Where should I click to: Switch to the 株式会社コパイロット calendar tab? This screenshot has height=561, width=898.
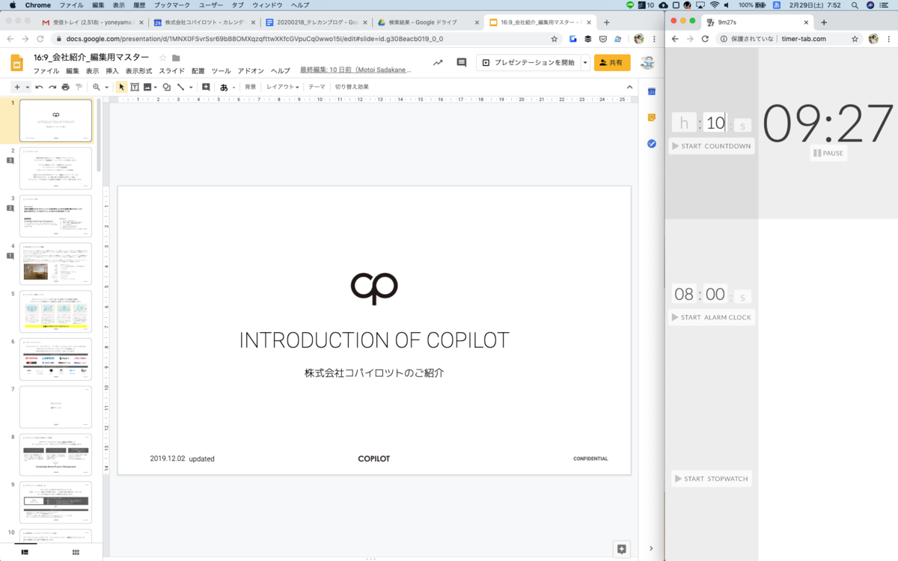(x=204, y=22)
